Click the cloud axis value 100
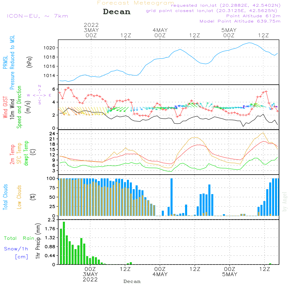Image resolution: width=291 pixels, height=291 pixels. click(x=51, y=179)
